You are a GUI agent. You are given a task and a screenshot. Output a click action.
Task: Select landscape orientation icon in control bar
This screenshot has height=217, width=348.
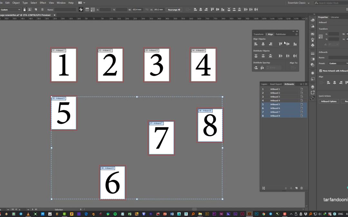[x=30, y=10]
